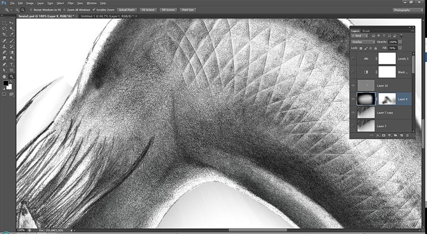The height and width of the screenshot is (234, 427).
Task: Pick the Hand tool
Action: coord(5,76)
